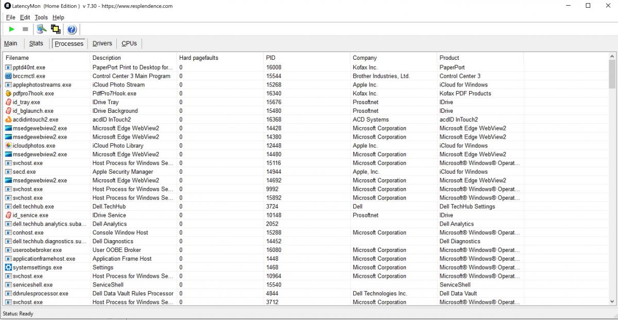The height and width of the screenshot is (320, 618).
Task: Click the gear icon beside systemsettings.exe
Action: point(8,268)
